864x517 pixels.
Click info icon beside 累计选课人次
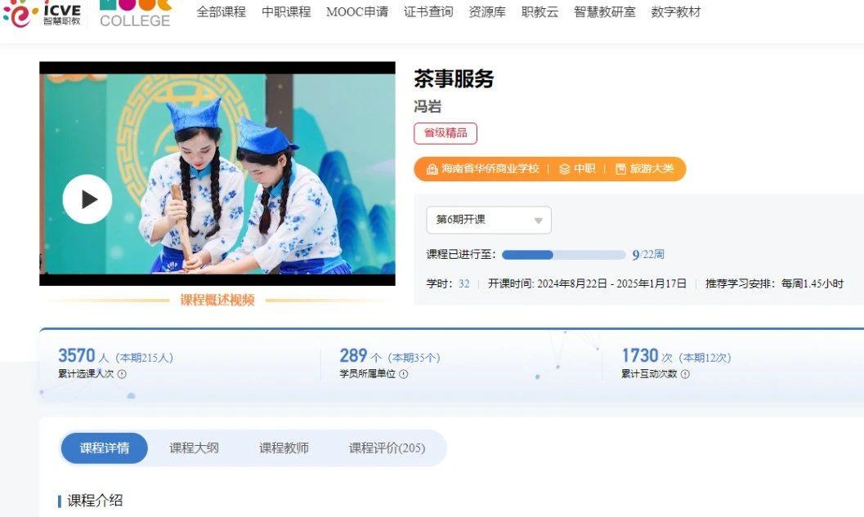123,374
